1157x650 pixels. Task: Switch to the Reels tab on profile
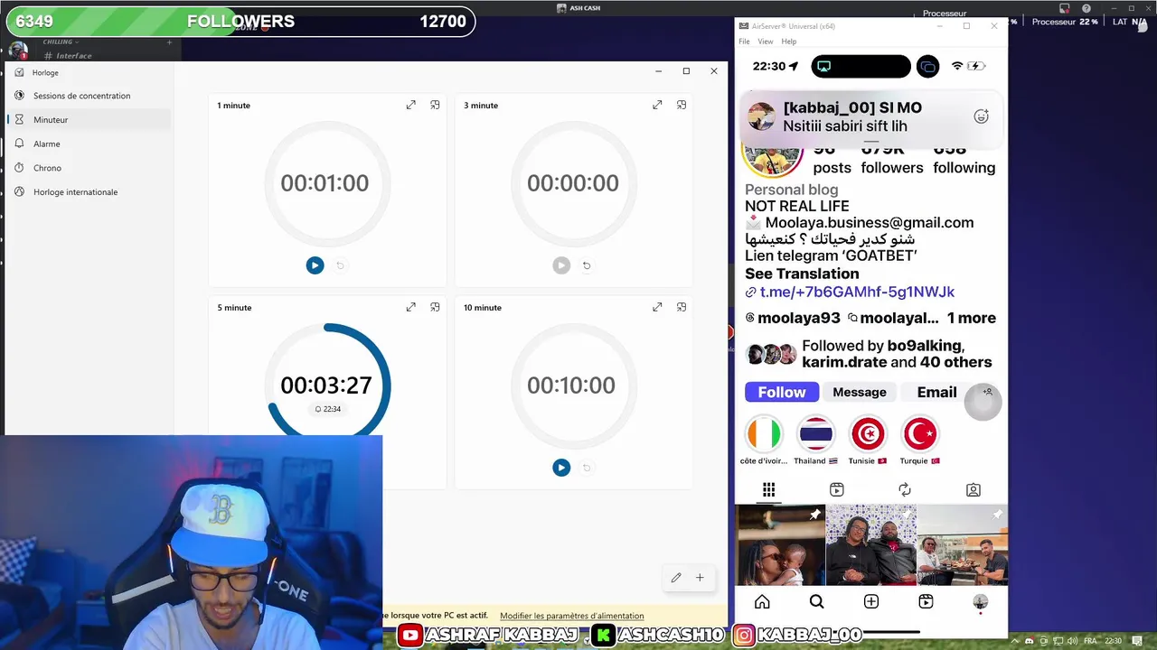837,489
